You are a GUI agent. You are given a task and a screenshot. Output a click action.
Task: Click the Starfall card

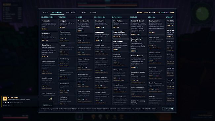pyautogui.click(x=156, y=100)
